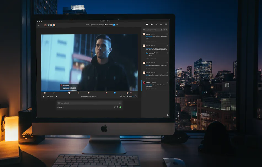Switch to the comments panel at top right
The height and width of the screenshot is (167, 262).
pos(152,24)
